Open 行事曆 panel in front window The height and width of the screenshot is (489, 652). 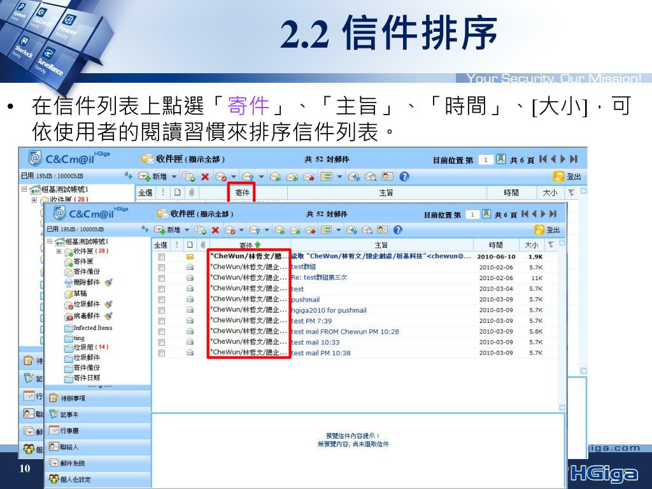(97, 431)
